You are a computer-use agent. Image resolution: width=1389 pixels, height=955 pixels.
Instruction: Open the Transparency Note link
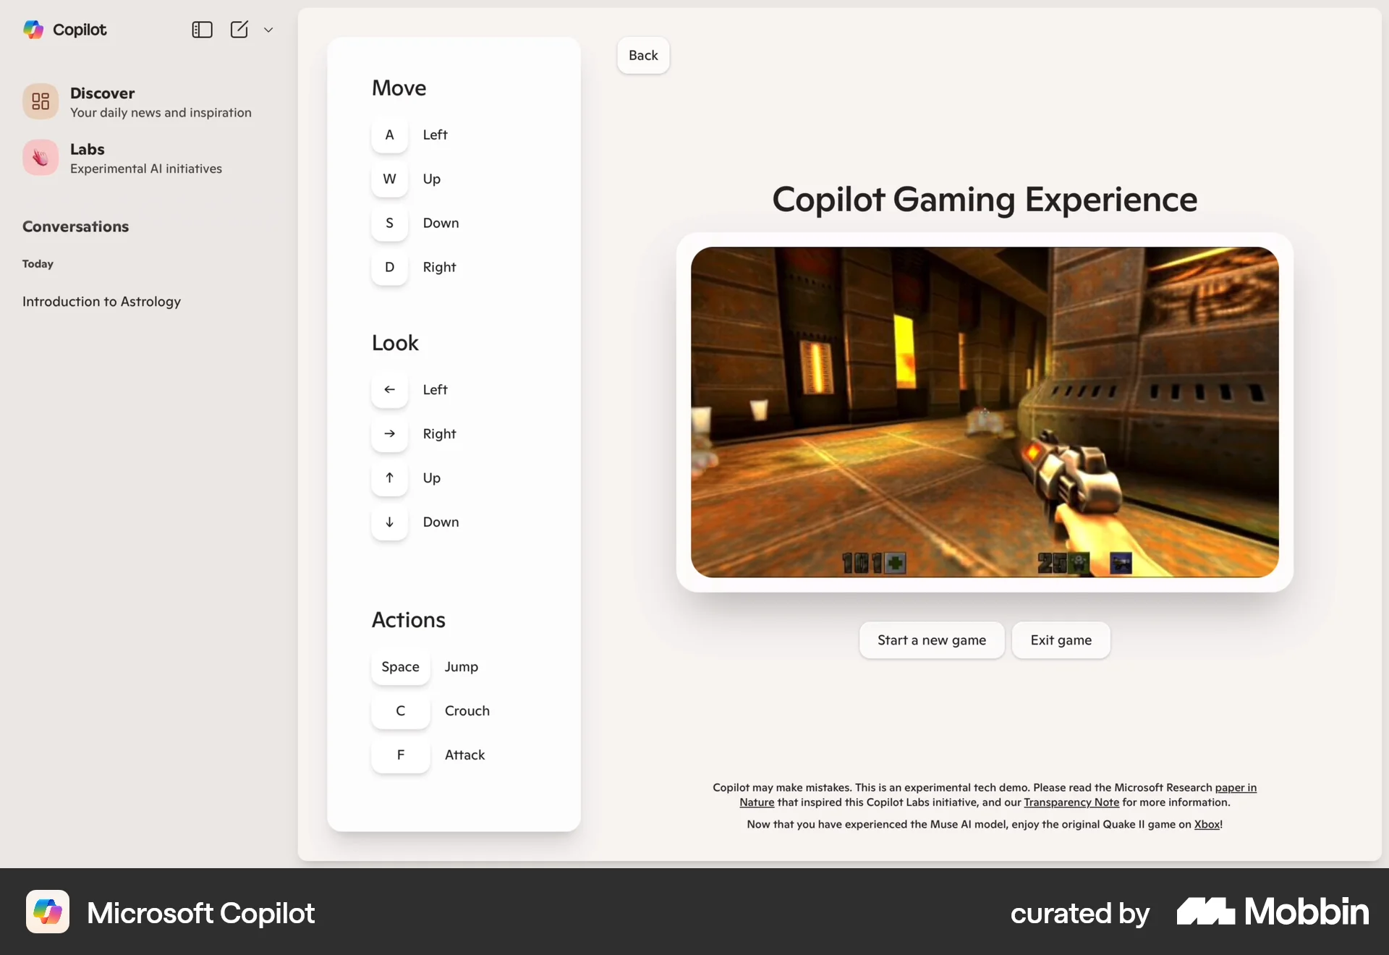(x=1071, y=802)
